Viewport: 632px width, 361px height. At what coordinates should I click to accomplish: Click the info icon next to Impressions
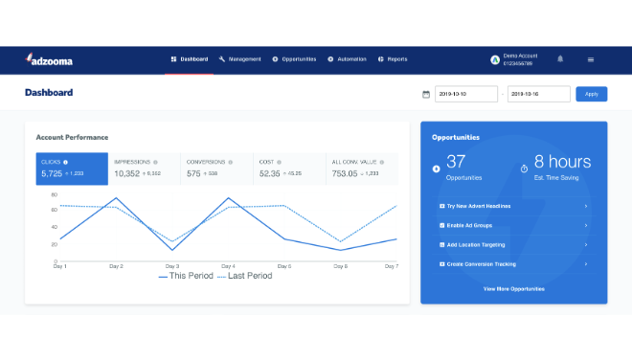(x=155, y=162)
